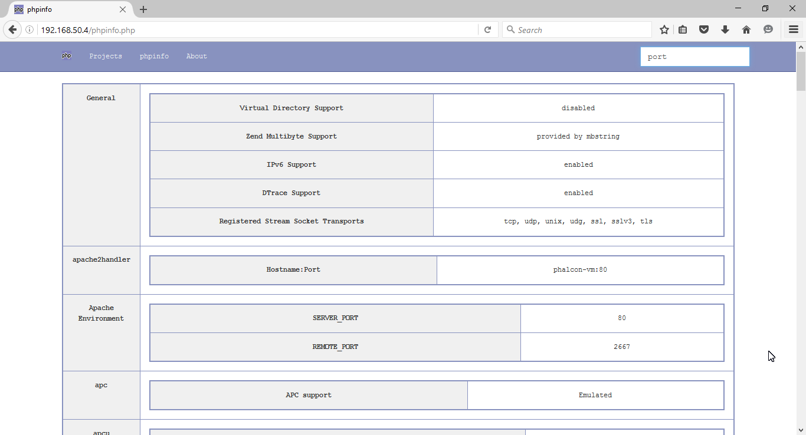Click the 'Emulated' value cell
Screen dimensions: 806x435
click(x=595, y=396)
